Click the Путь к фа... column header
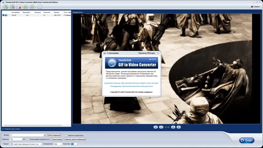The width and height of the screenshot is (263, 148). (x=67, y=12)
